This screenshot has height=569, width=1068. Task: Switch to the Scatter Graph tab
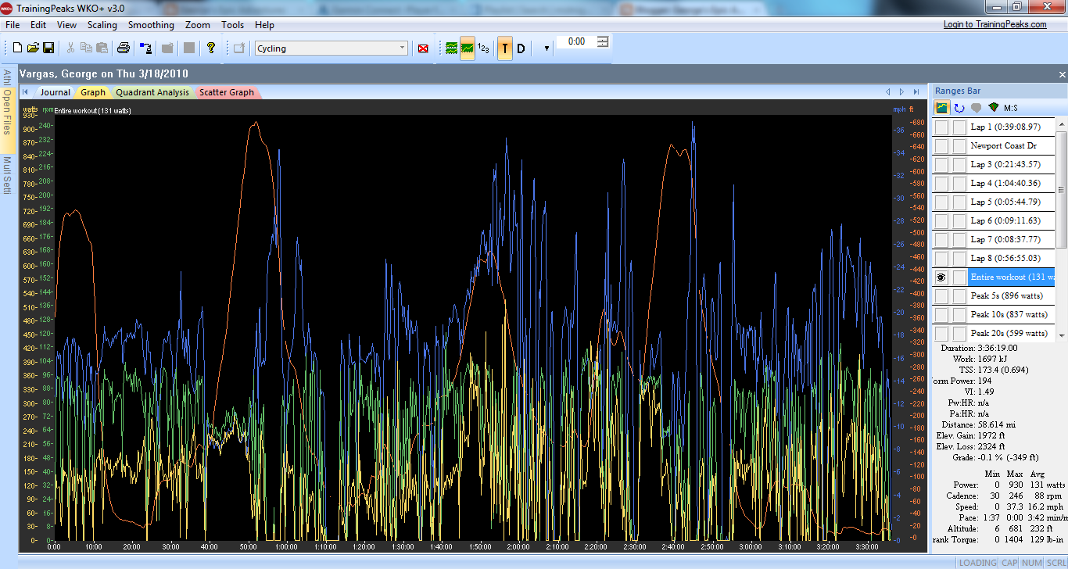click(226, 92)
